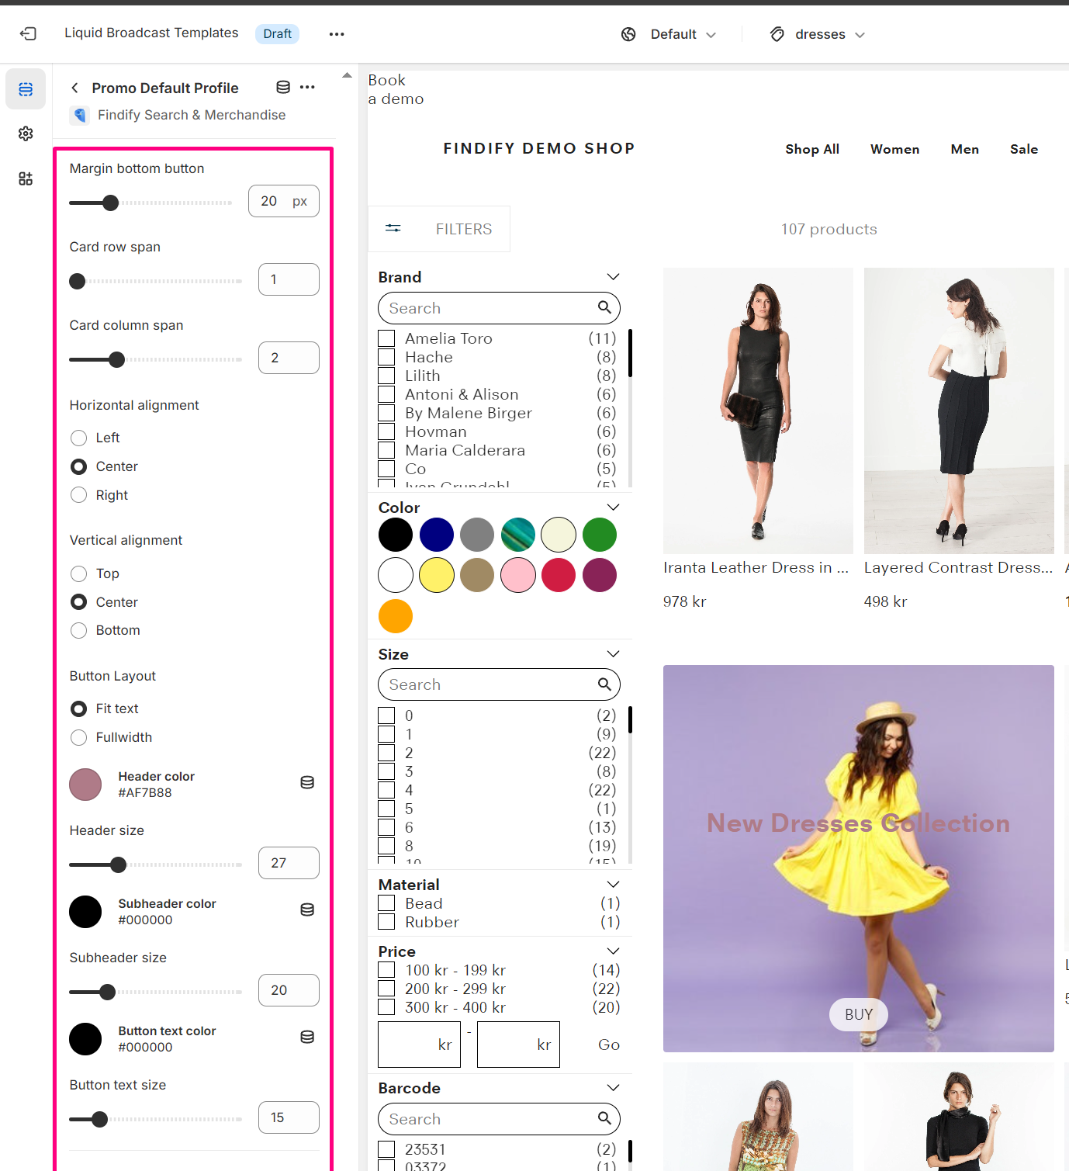
Task: Select the pink color swatch in the Color filter
Action: [517, 575]
